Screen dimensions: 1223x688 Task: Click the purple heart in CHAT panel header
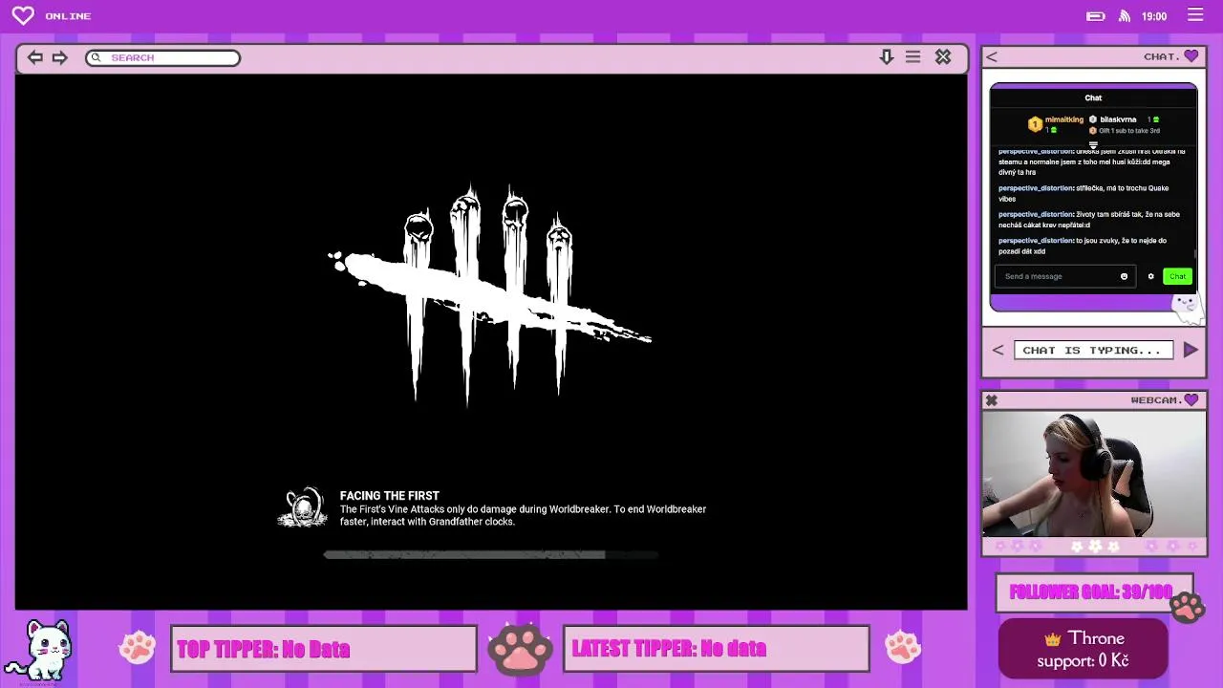click(x=1191, y=56)
